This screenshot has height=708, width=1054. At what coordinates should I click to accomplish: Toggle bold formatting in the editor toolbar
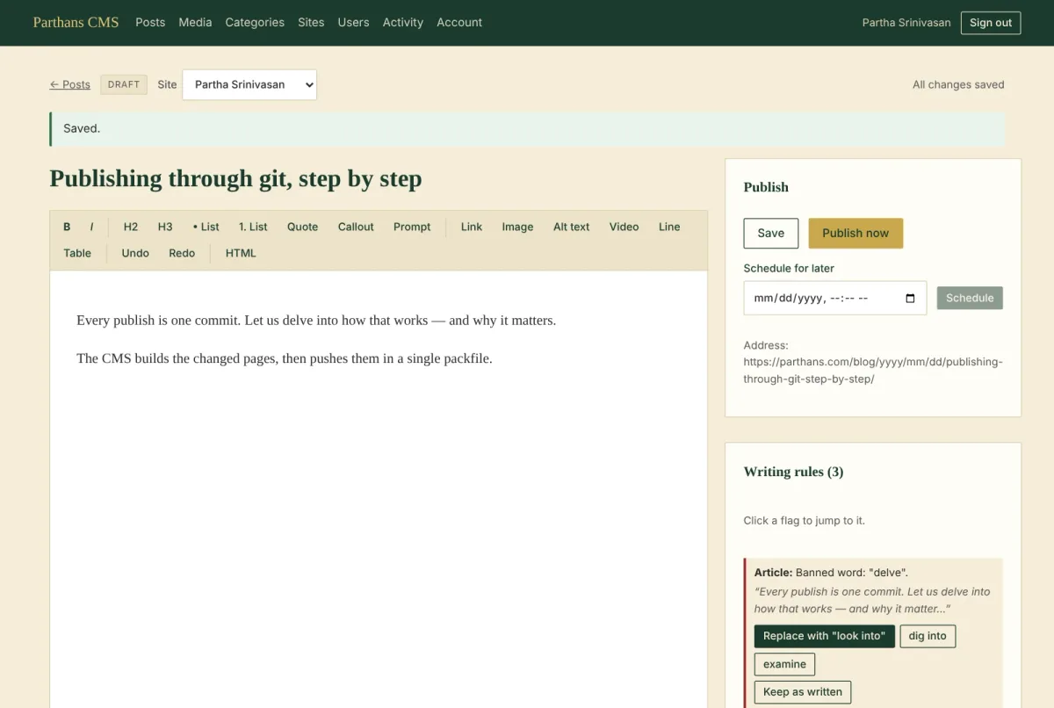pos(67,227)
